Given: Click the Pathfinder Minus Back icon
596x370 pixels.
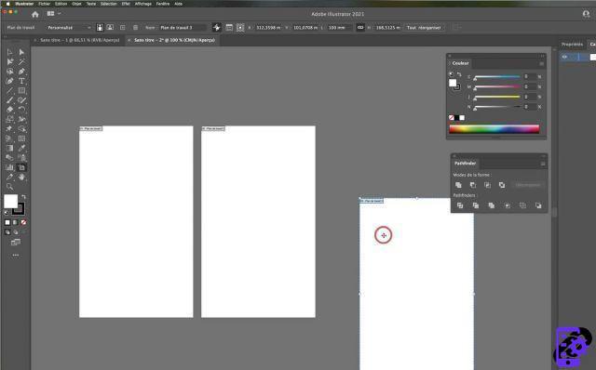Looking at the screenshot, I should click(x=538, y=205).
